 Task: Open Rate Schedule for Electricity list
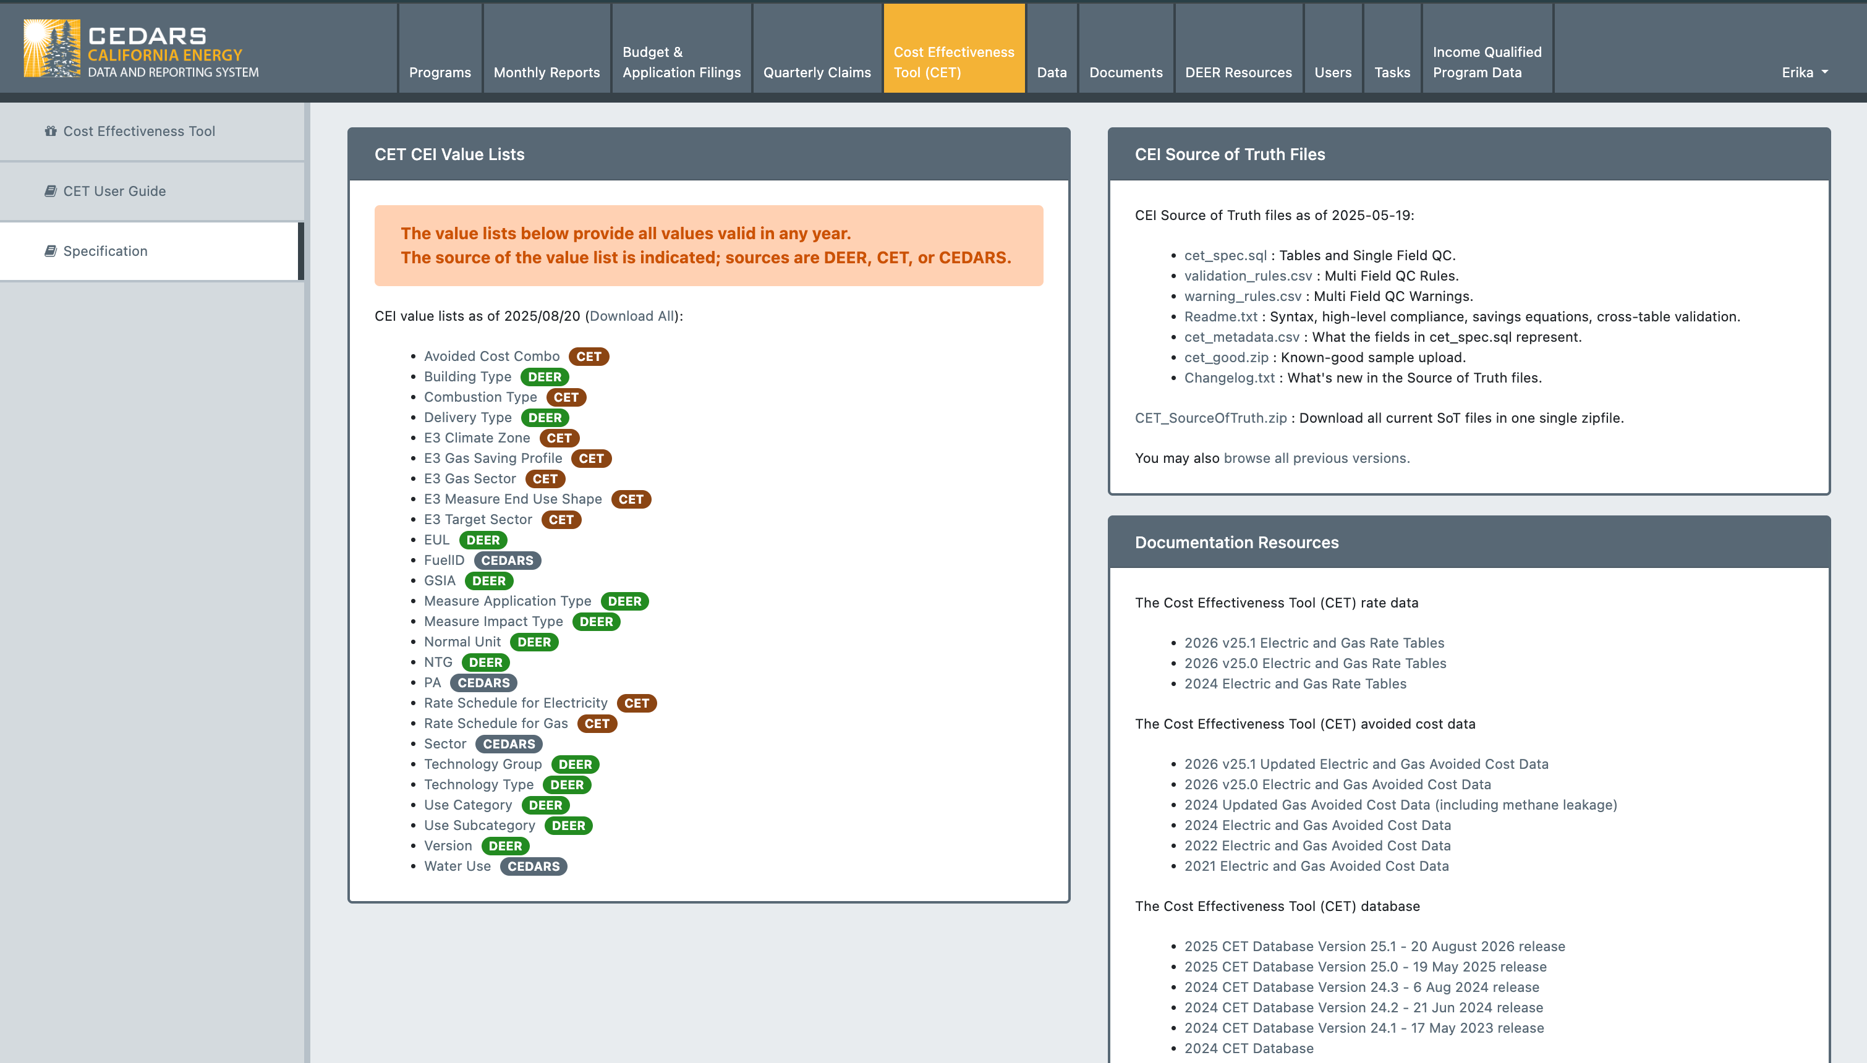point(516,703)
